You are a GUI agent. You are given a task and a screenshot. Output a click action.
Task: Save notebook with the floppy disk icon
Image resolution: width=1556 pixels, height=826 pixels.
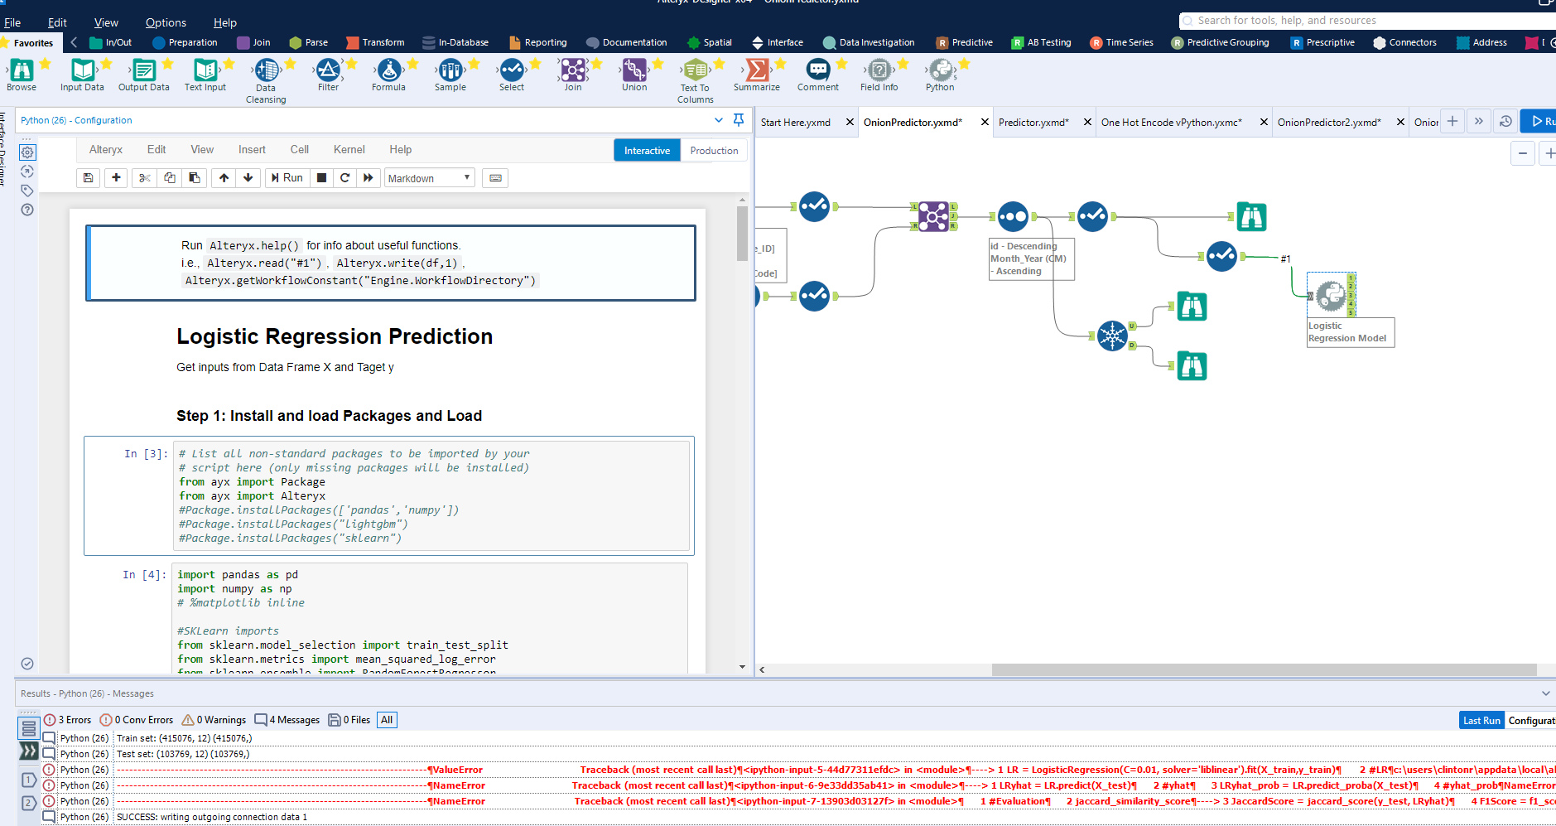(89, 178)
